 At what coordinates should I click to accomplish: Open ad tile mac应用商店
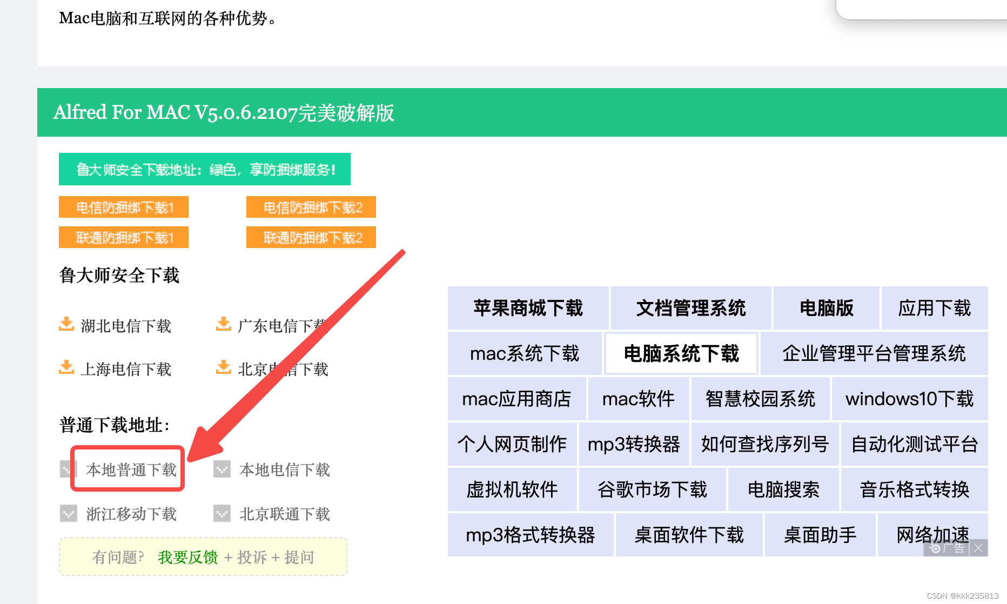tap(516, 399)
